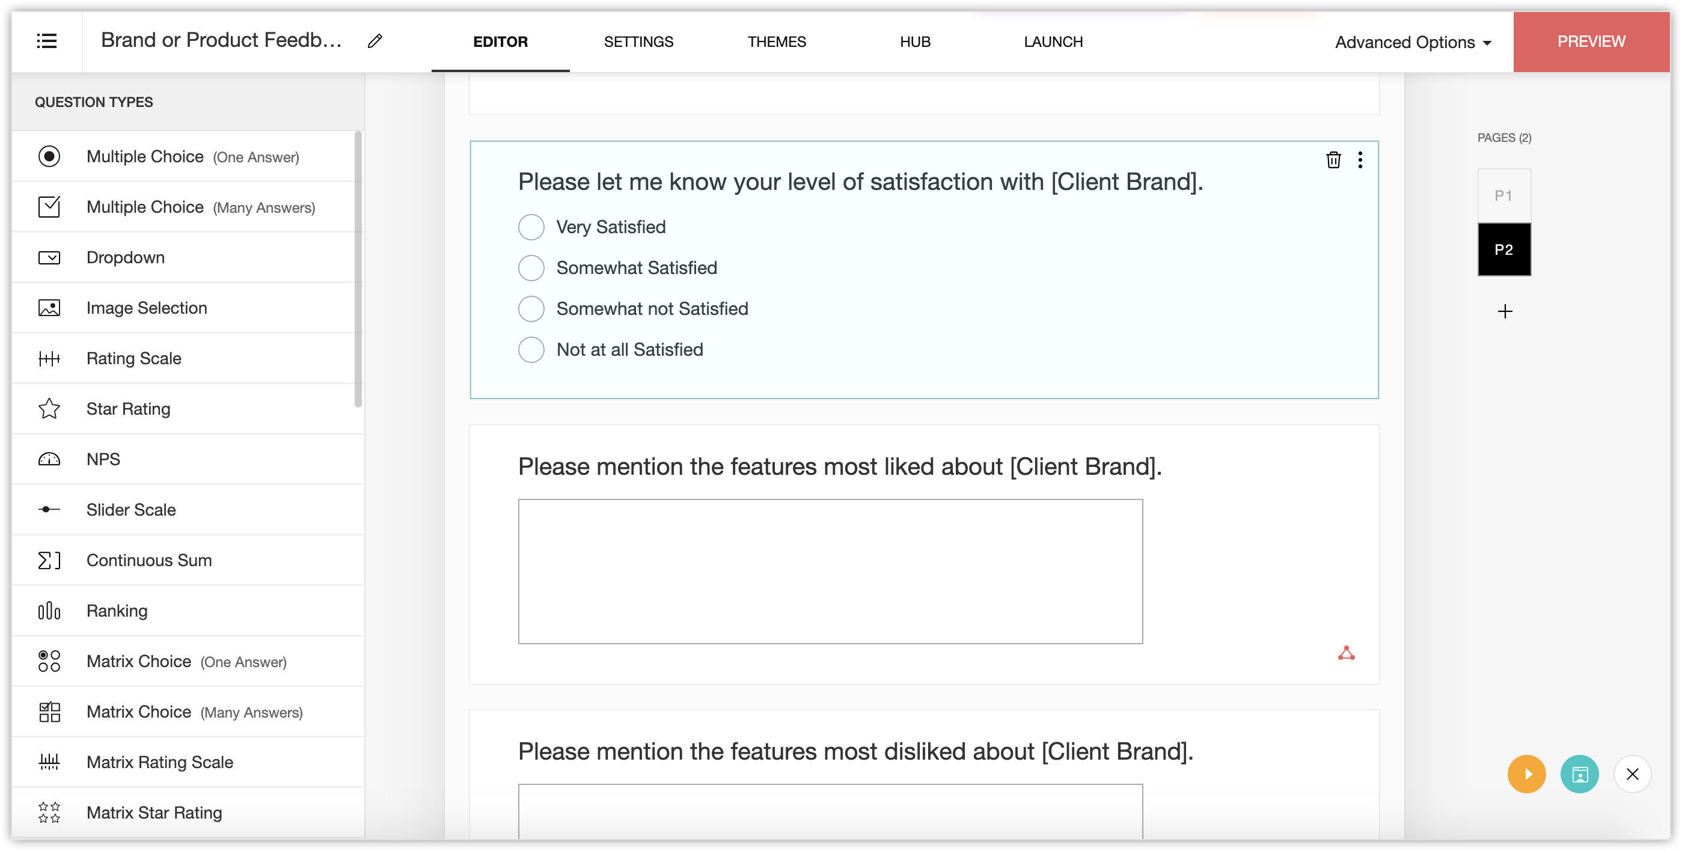The height and width of the screenshot is (851, 1682).
Task: Open the three-dot question options menu
Action: point(1360,160)
